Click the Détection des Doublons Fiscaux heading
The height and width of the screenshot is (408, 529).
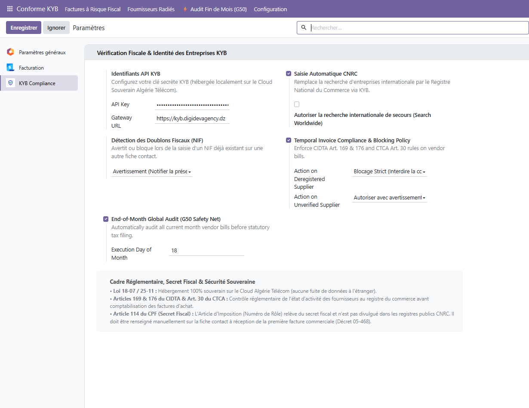(157, 140)
